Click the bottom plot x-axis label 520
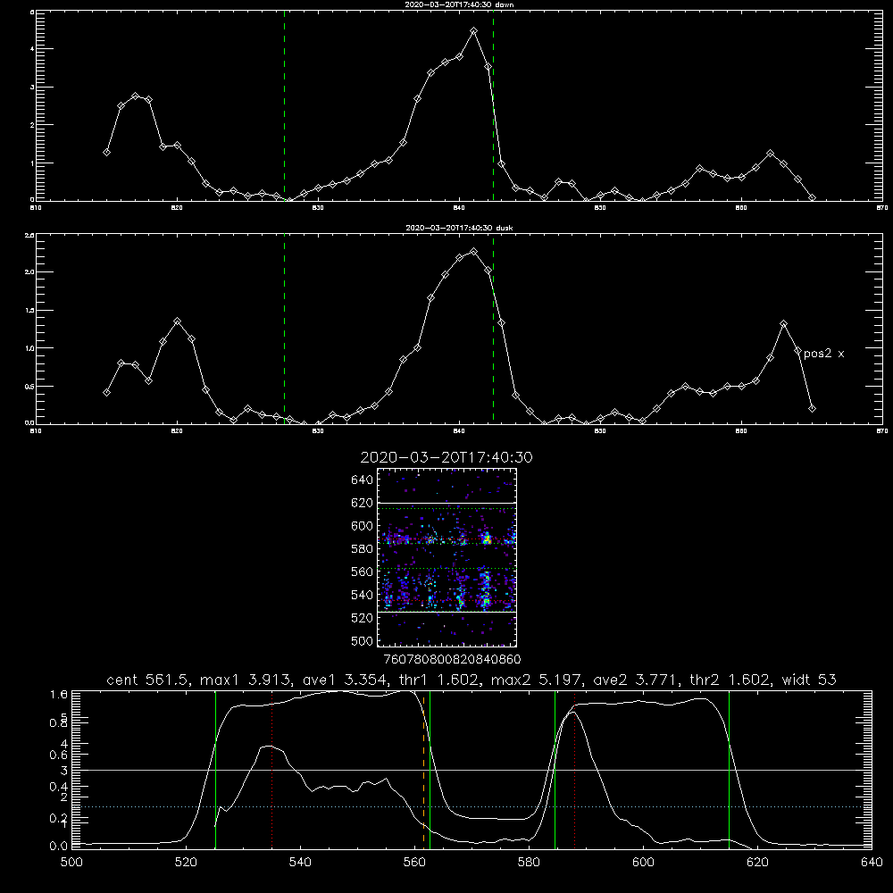Image resolution: width=893 pixels, height=893 pixels. 187,863
